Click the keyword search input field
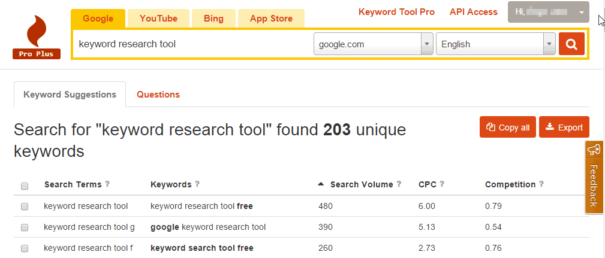This screenshot has height=258, width=605. point(193,44)
